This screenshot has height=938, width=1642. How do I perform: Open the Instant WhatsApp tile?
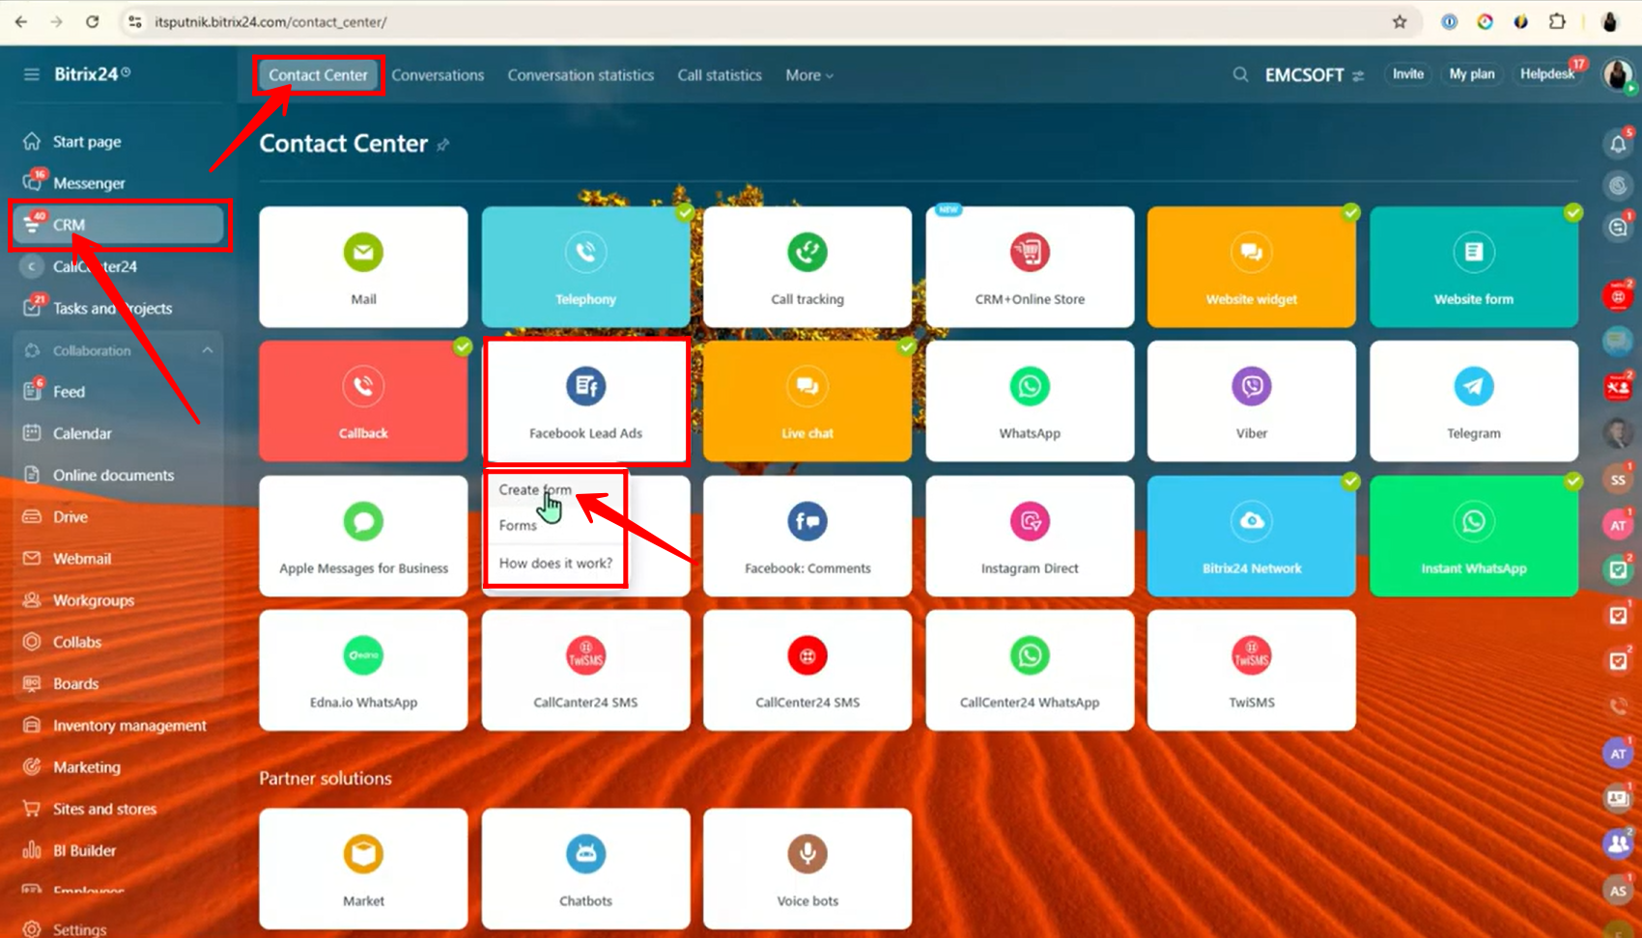pyautogui.click(x=1474, y=536)
